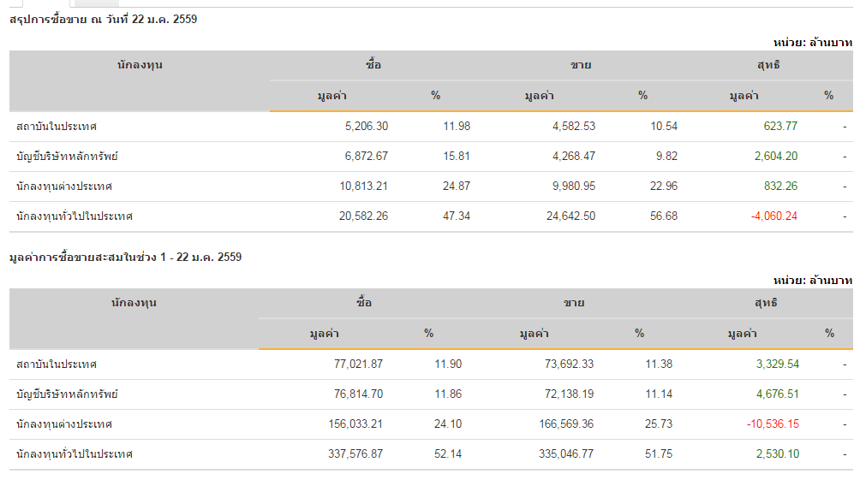Viewport: 860px width, 480px height.
Task: Select the net value 832.26
Action: tap(780, 187)
